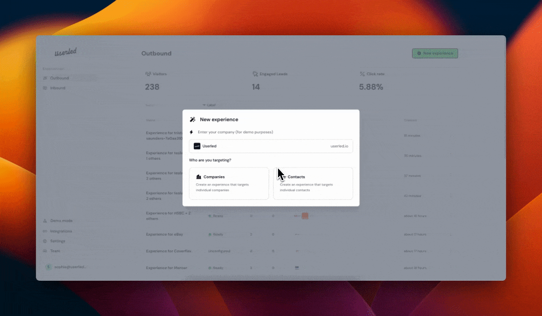The width and height of the screenshot is (542, 316).
Task: Toggle Demo mode in the sidebar
Action: pyautogui.click(x=61, y=221)
